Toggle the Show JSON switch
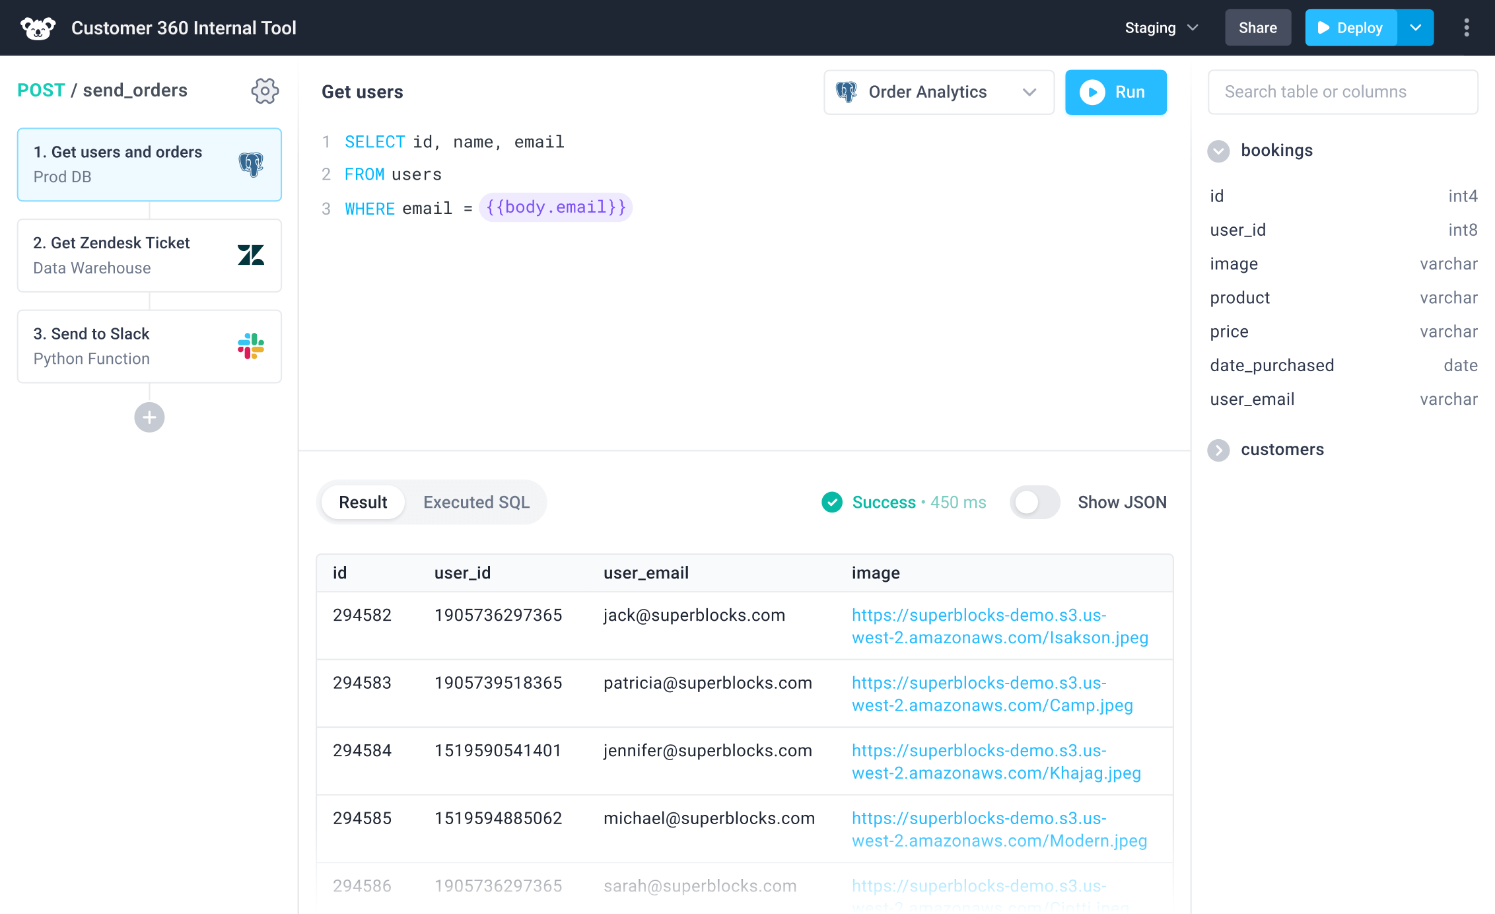Viewport: 1495px width, 914px height. click(1035, 503)
